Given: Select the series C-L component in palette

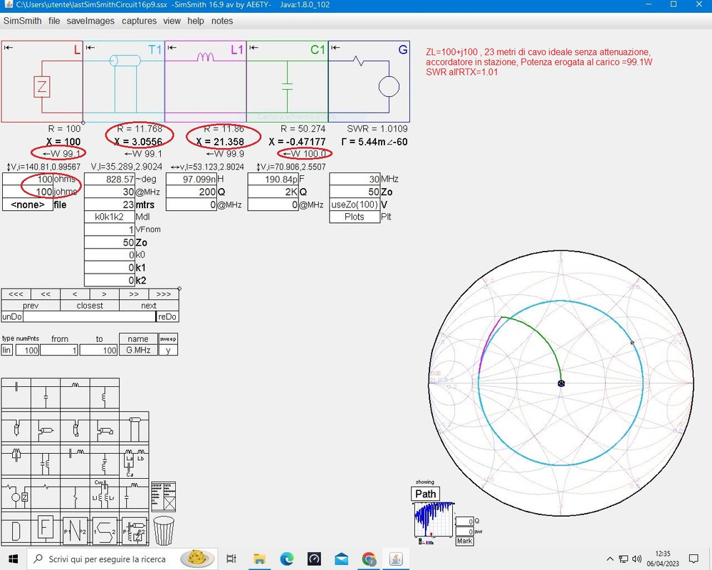Looking at the screenshot, I should tap(75, 460).
